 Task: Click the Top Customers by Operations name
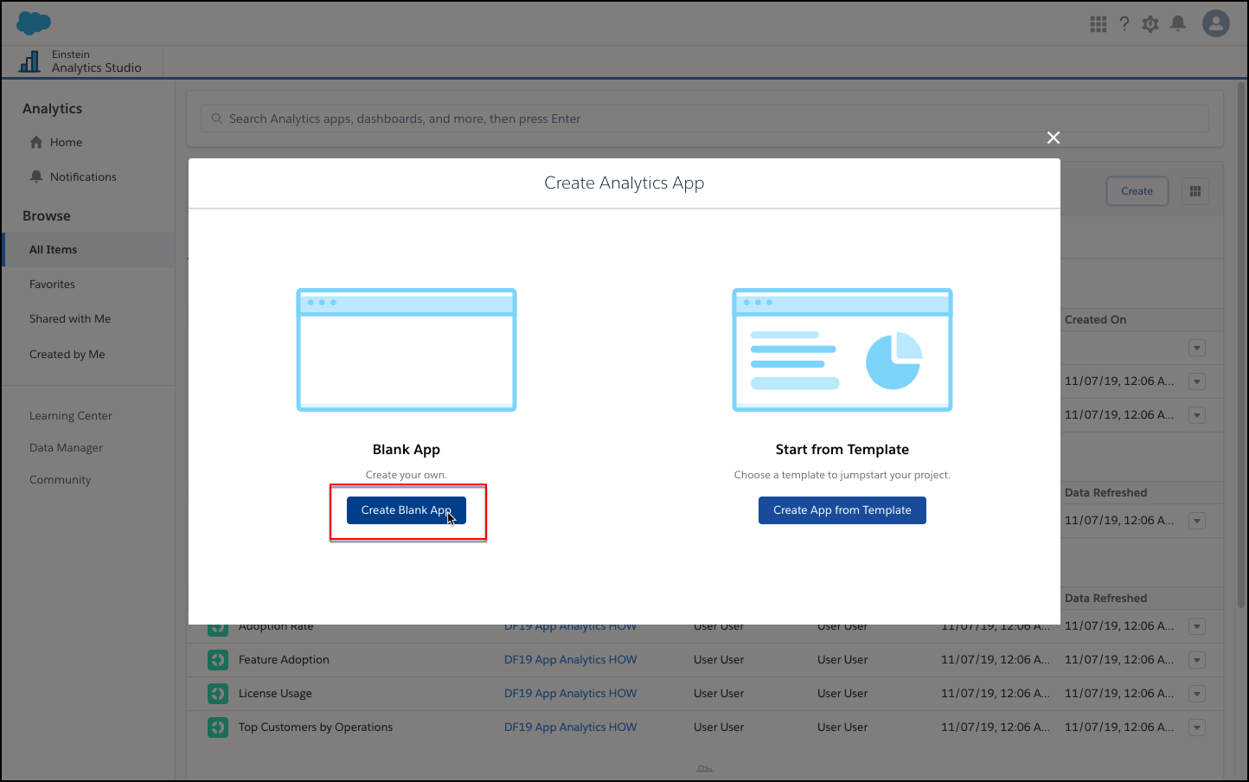tap(316, 727)
